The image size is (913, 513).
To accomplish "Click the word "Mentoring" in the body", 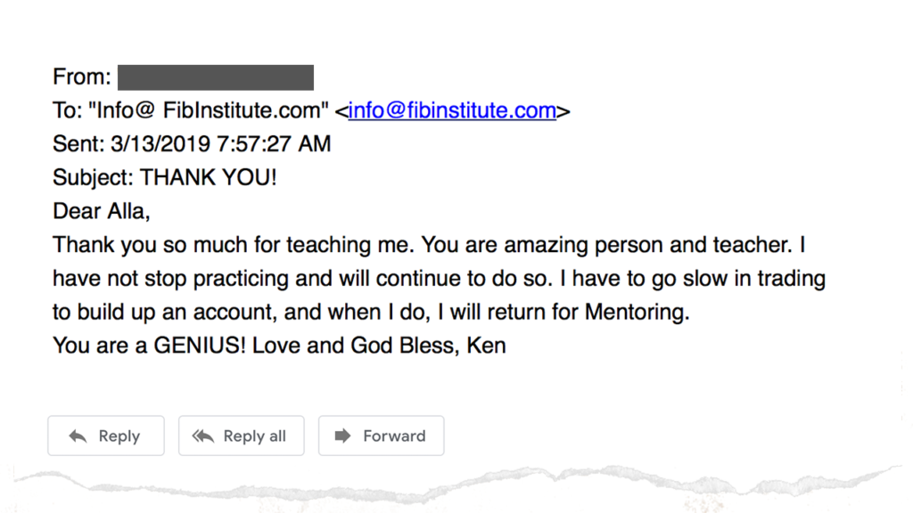I will point(637,313).
